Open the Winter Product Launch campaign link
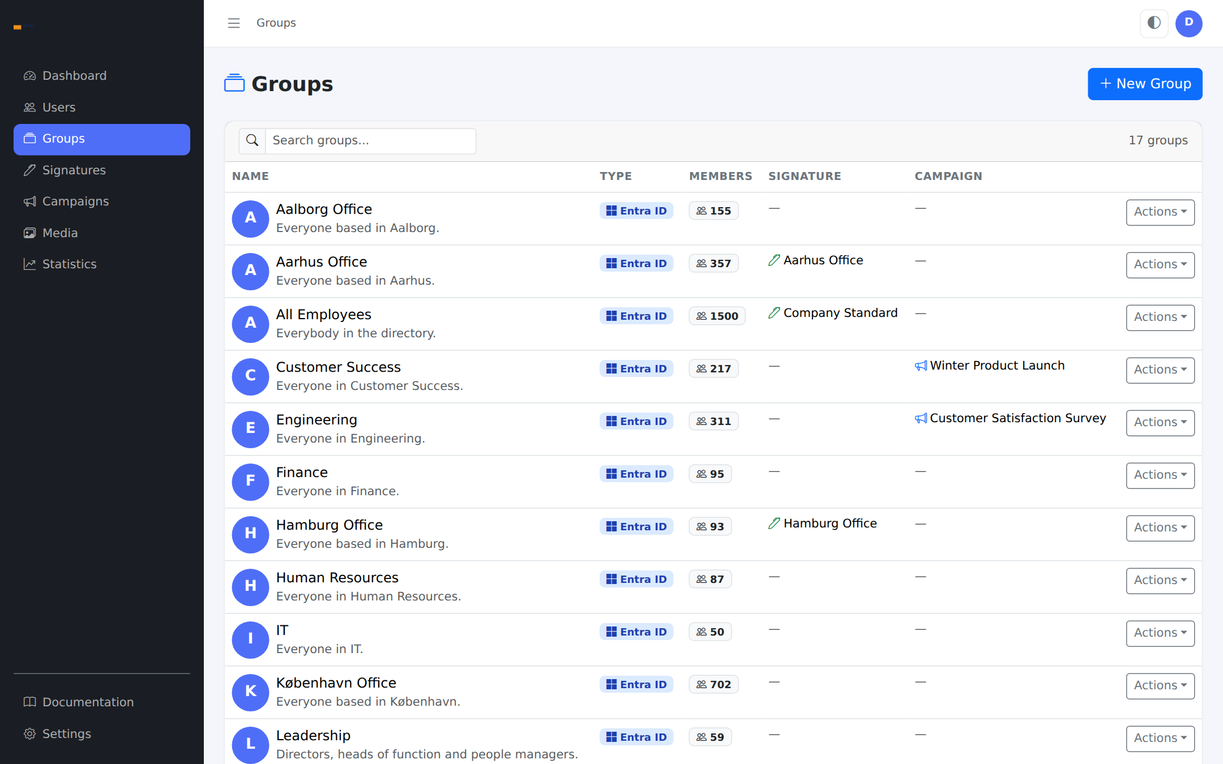This screenshot has height=764, width=1223. pos(997,366)
